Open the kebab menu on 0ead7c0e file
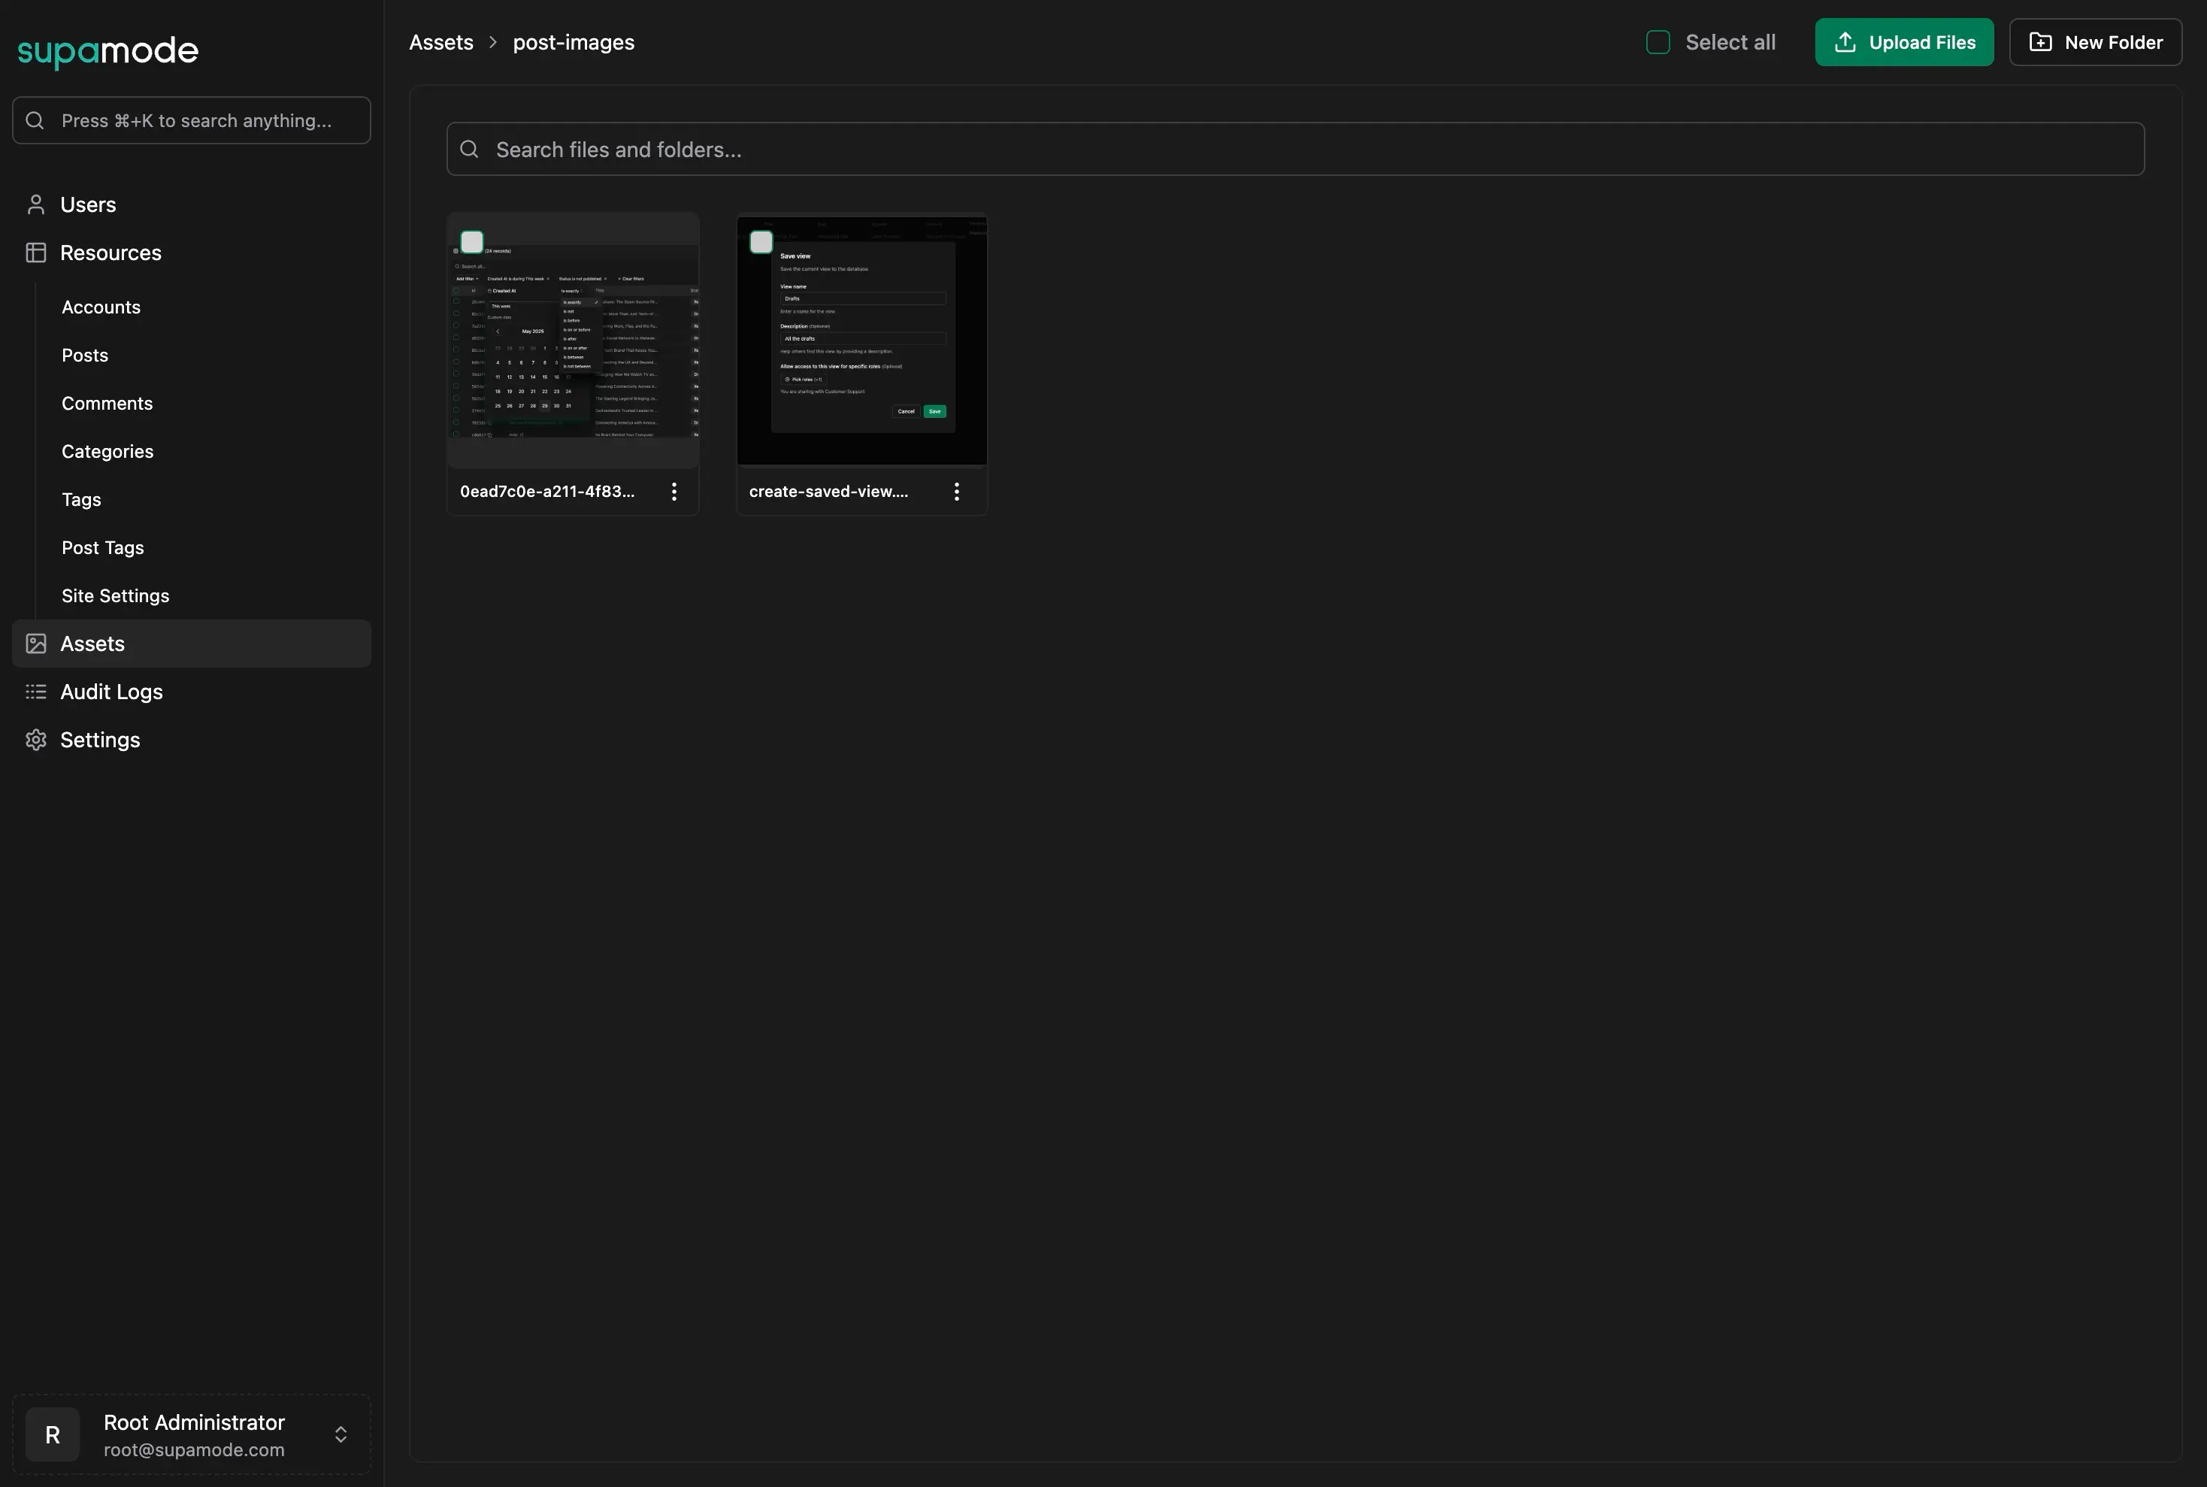 [x=673, y=490]
